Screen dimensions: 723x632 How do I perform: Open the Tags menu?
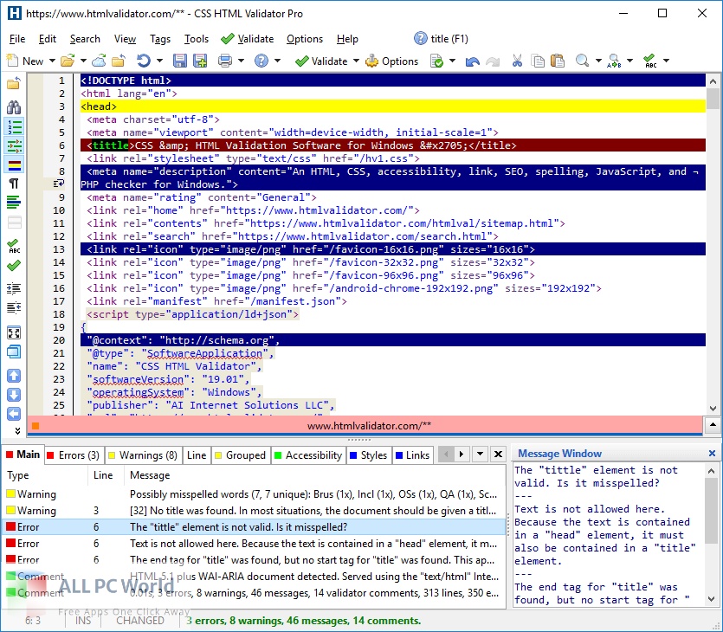tap(162, 38)
